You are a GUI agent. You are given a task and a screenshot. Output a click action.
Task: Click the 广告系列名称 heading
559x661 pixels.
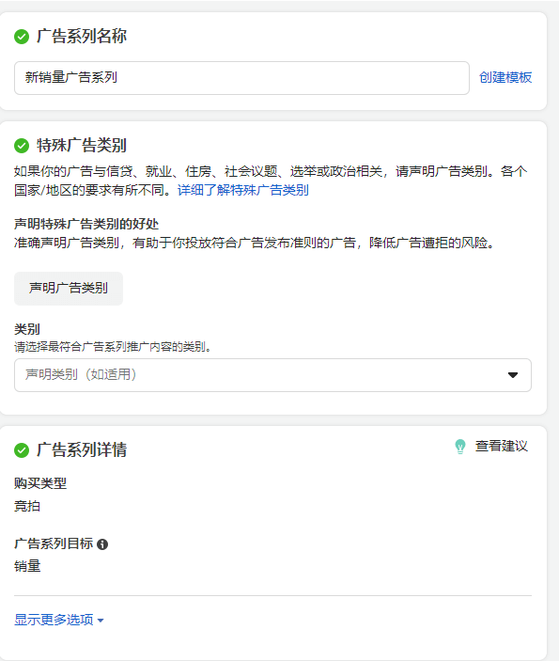coord(82,37)
